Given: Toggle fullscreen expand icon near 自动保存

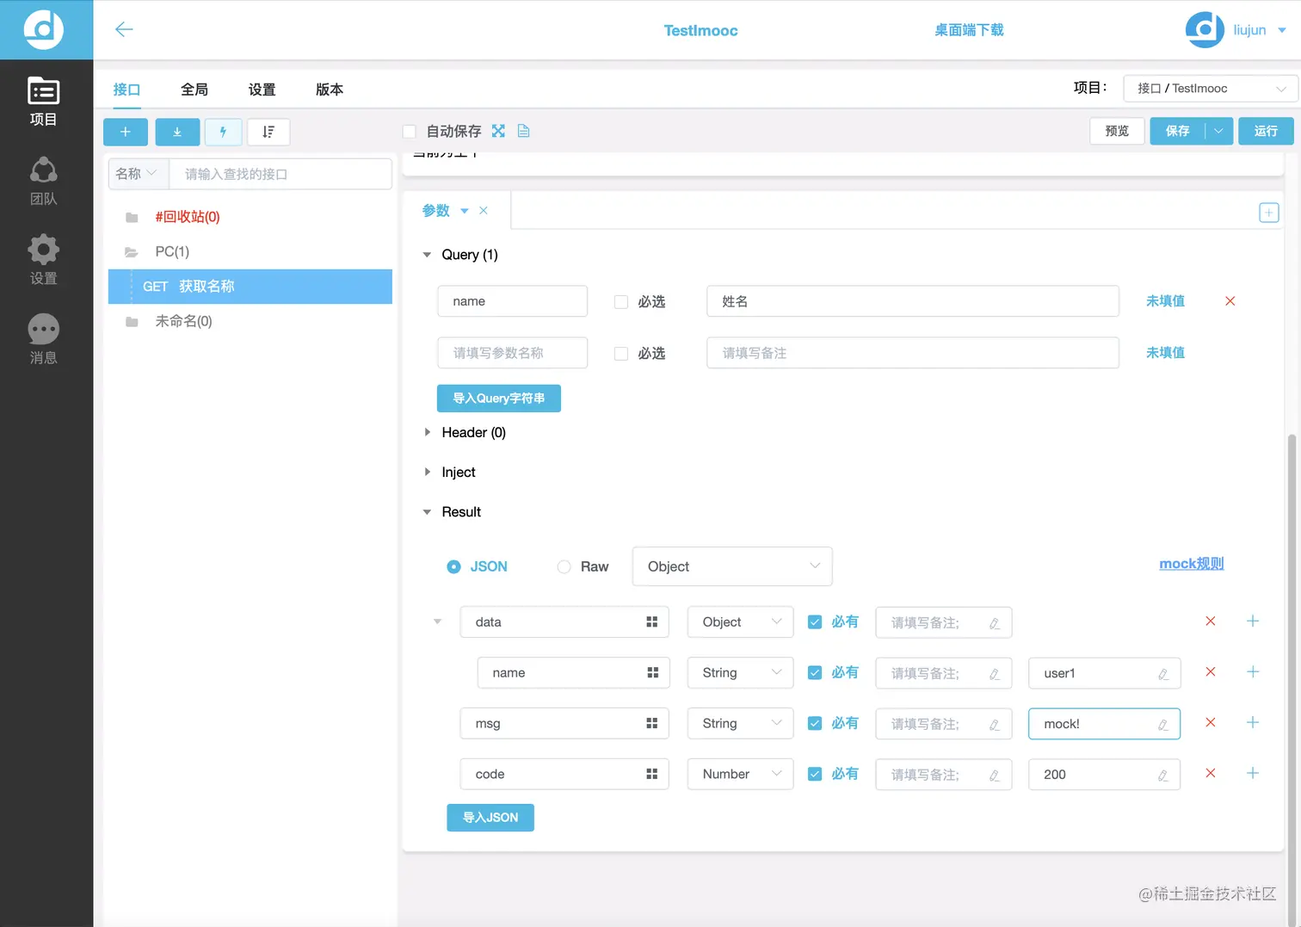Looking at the screenshot, I should 498,131.
